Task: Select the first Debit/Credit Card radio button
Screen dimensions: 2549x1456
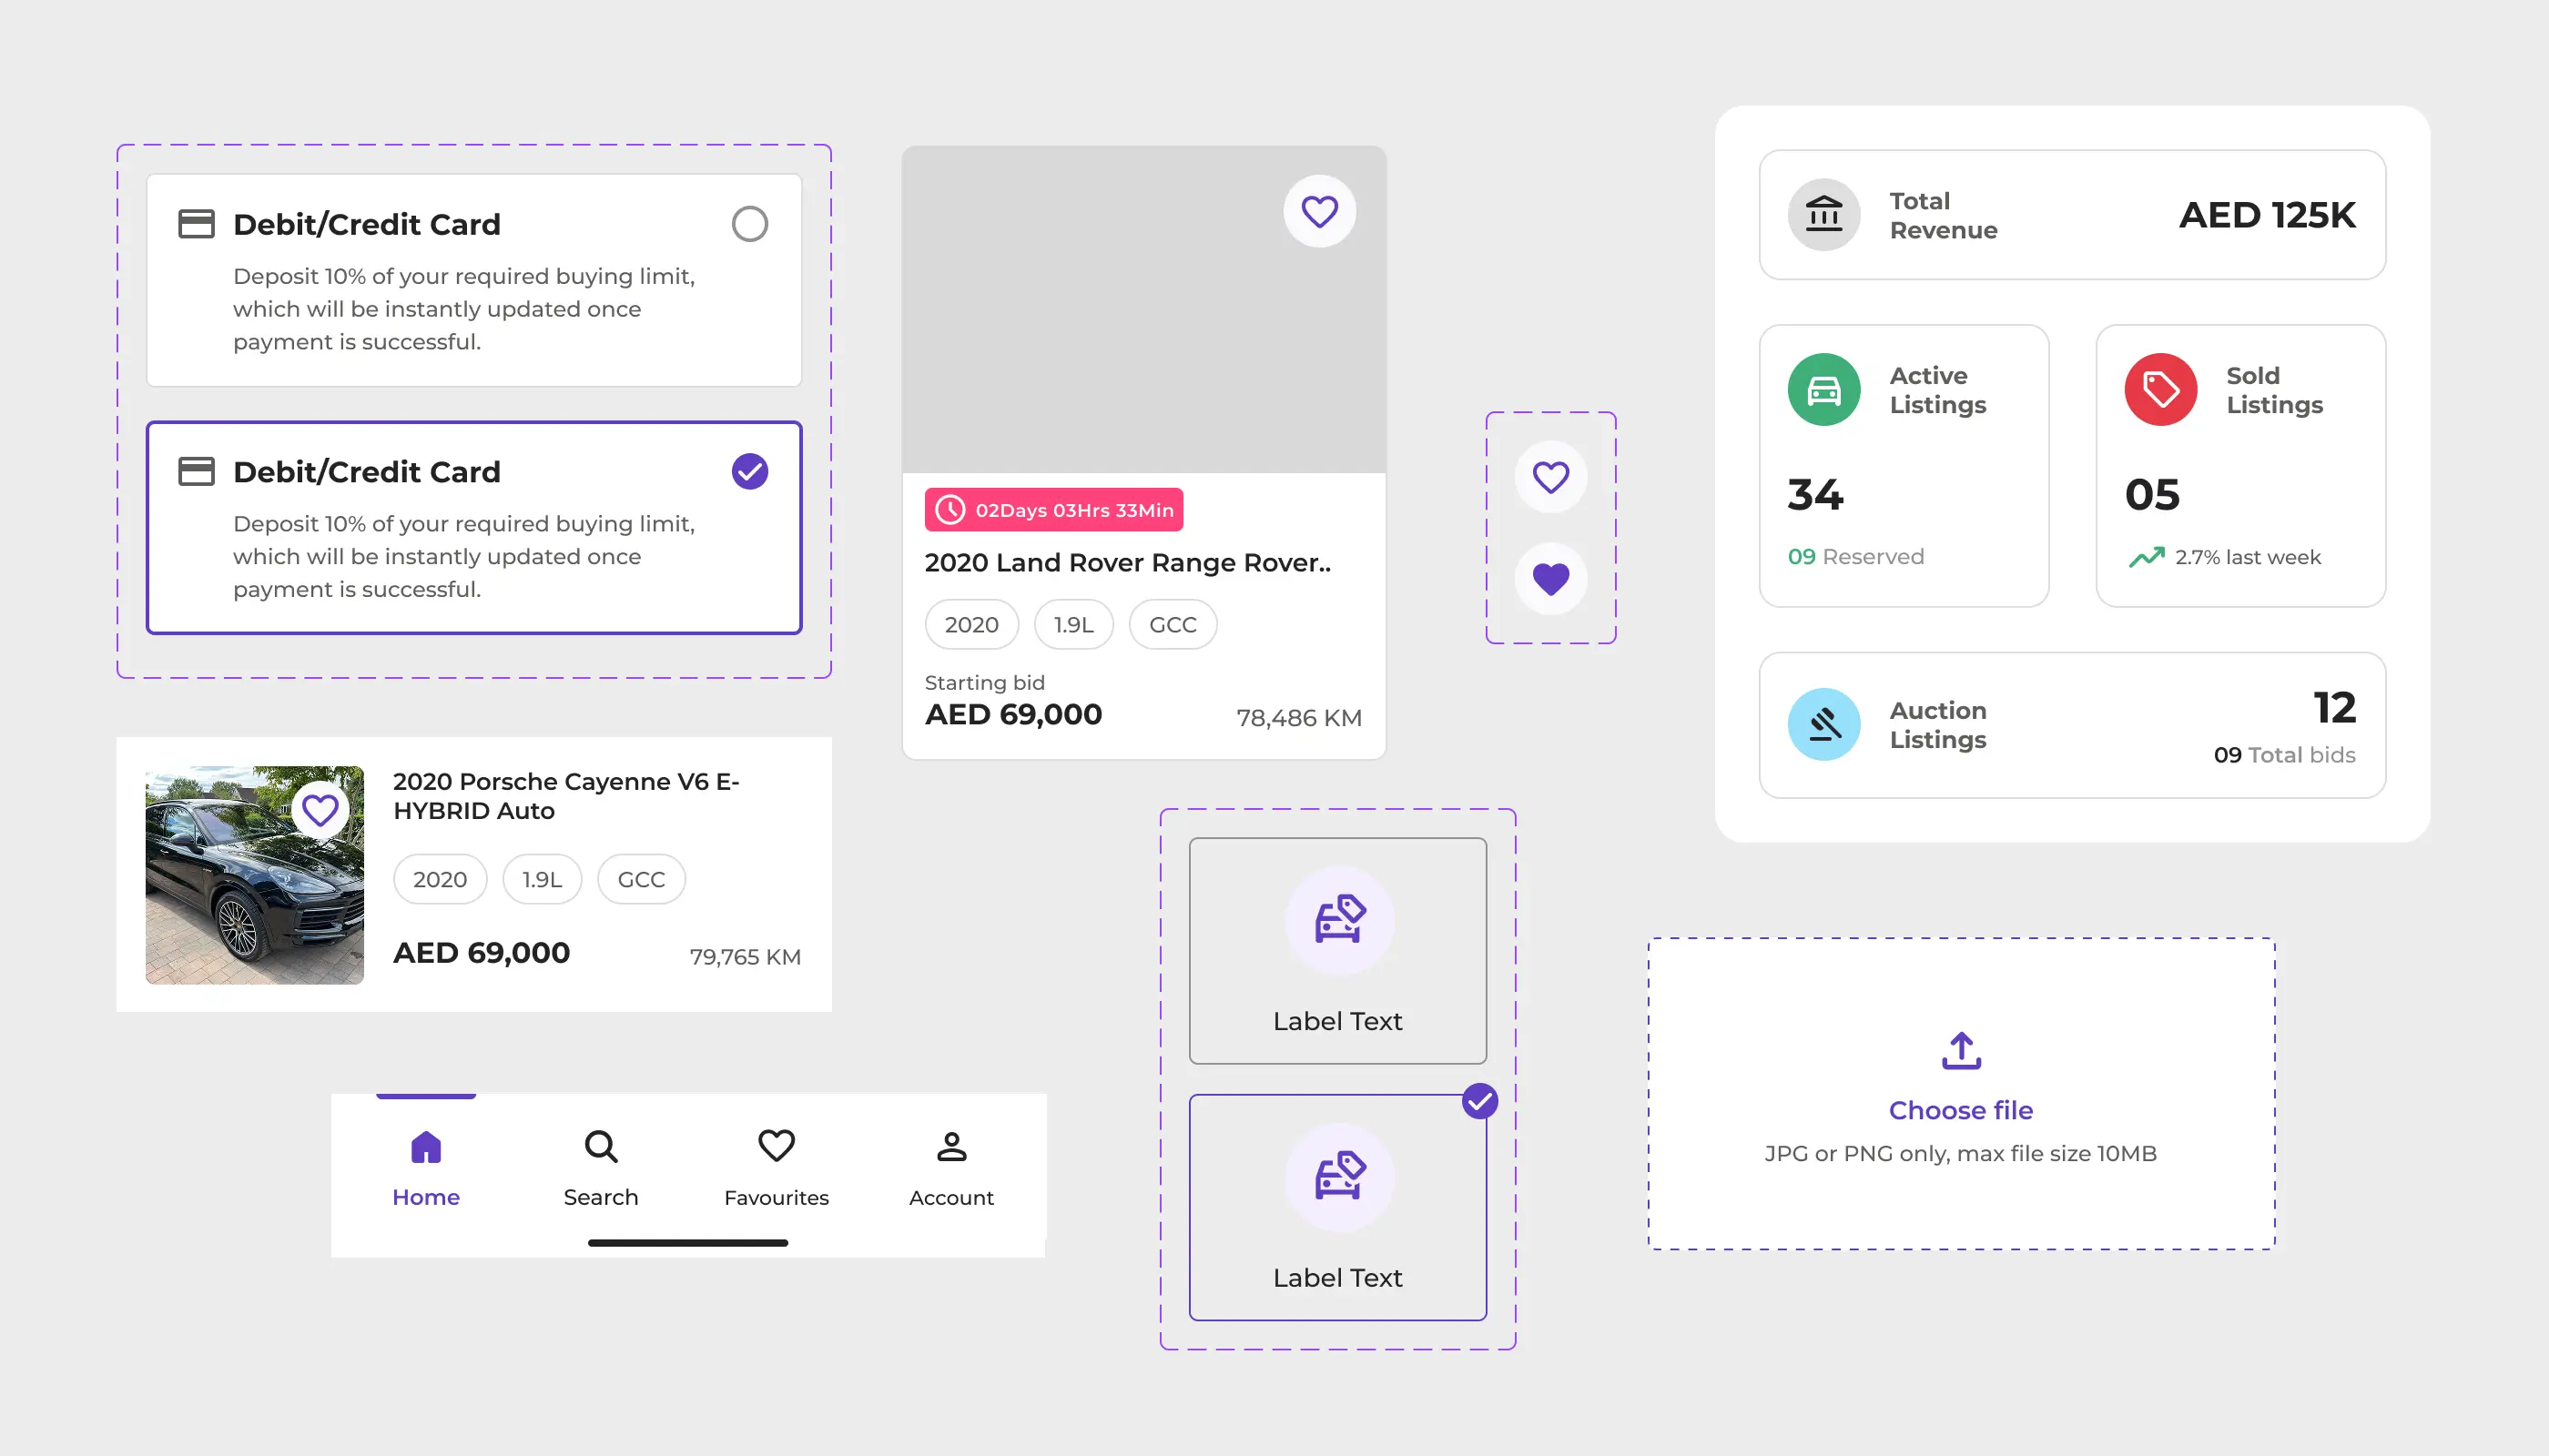Action: pos(749,223)
